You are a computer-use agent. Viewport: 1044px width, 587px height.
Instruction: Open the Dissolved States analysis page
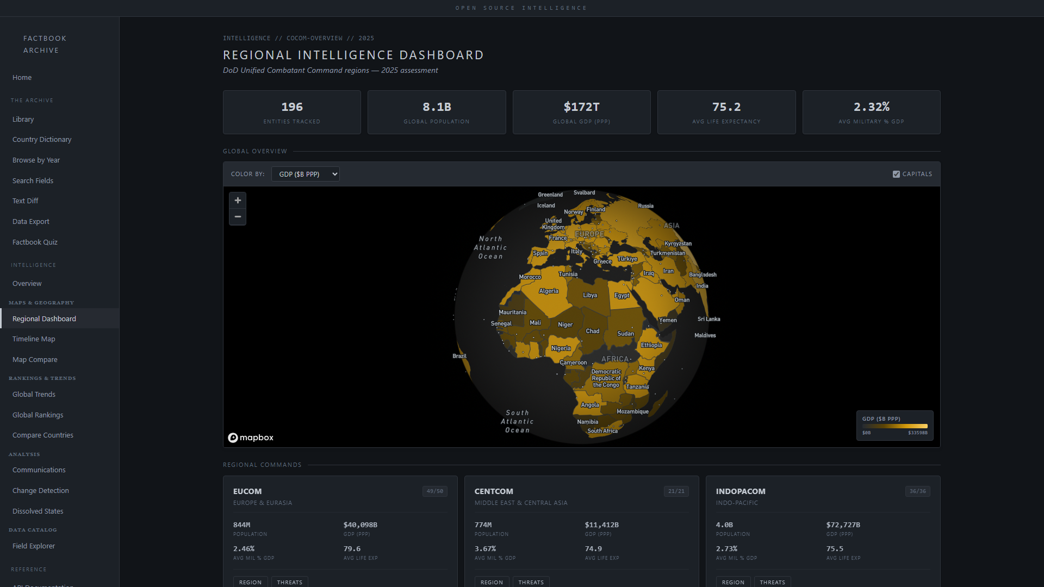(x=38, y=511)
